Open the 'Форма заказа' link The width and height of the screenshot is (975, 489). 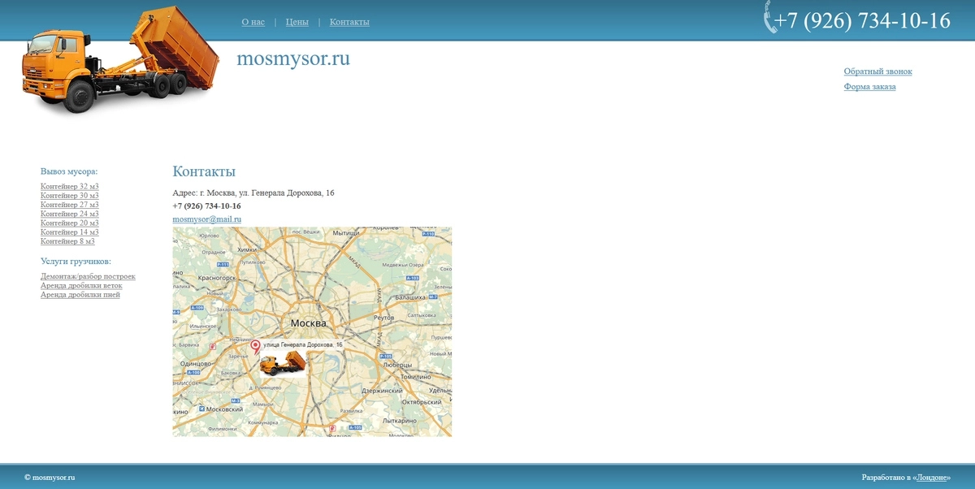869,87
